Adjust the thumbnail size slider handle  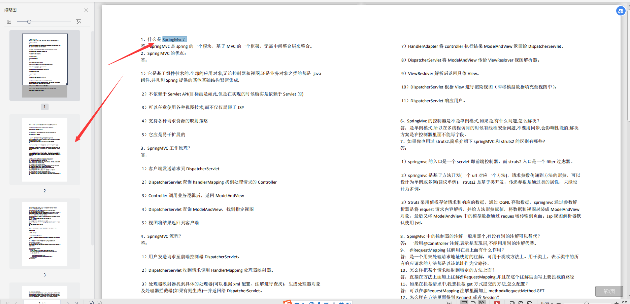29,22
